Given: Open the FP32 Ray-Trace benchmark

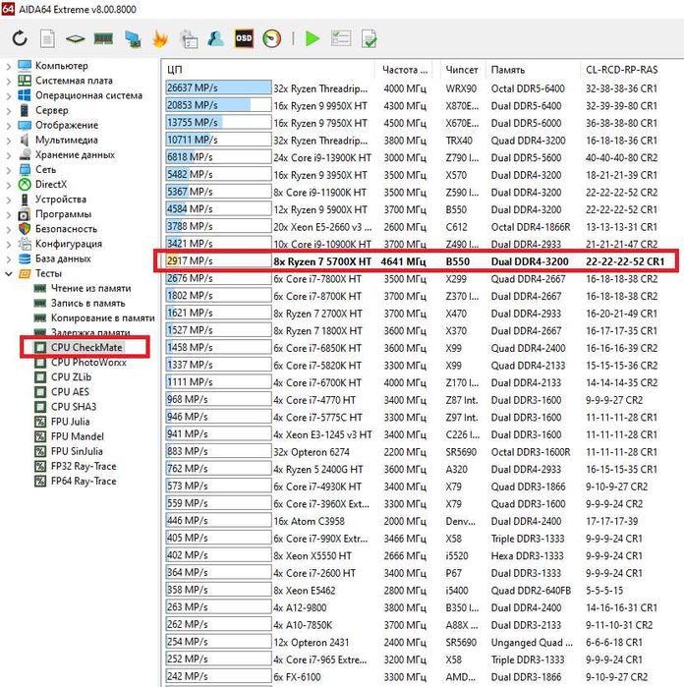Looking at the screenshot, I should point(84,466).
